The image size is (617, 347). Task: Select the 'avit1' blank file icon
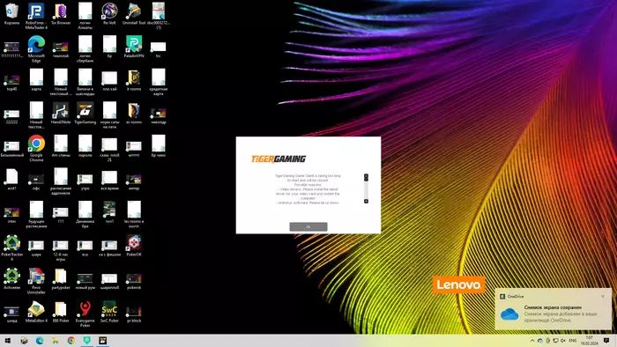click(x=11, y=179)
